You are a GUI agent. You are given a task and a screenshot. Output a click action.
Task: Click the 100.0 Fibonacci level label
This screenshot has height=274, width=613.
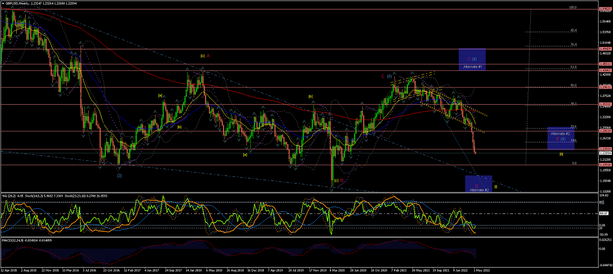(572, 7)
